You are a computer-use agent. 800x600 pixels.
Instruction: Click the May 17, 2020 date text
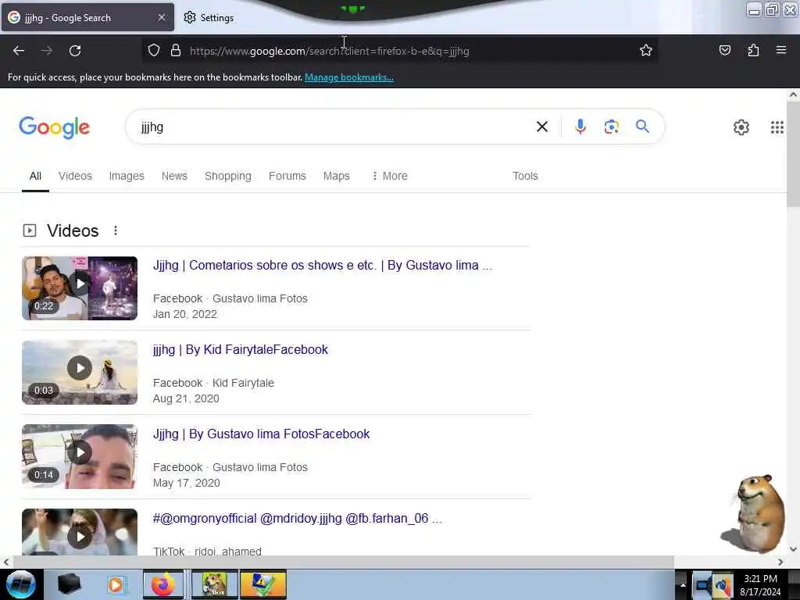(x=187, y=483)
